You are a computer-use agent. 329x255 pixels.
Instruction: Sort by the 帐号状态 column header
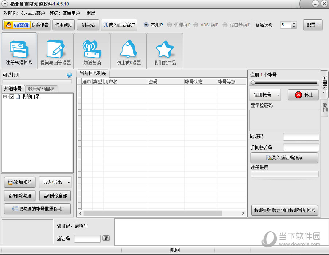(201, 82)
